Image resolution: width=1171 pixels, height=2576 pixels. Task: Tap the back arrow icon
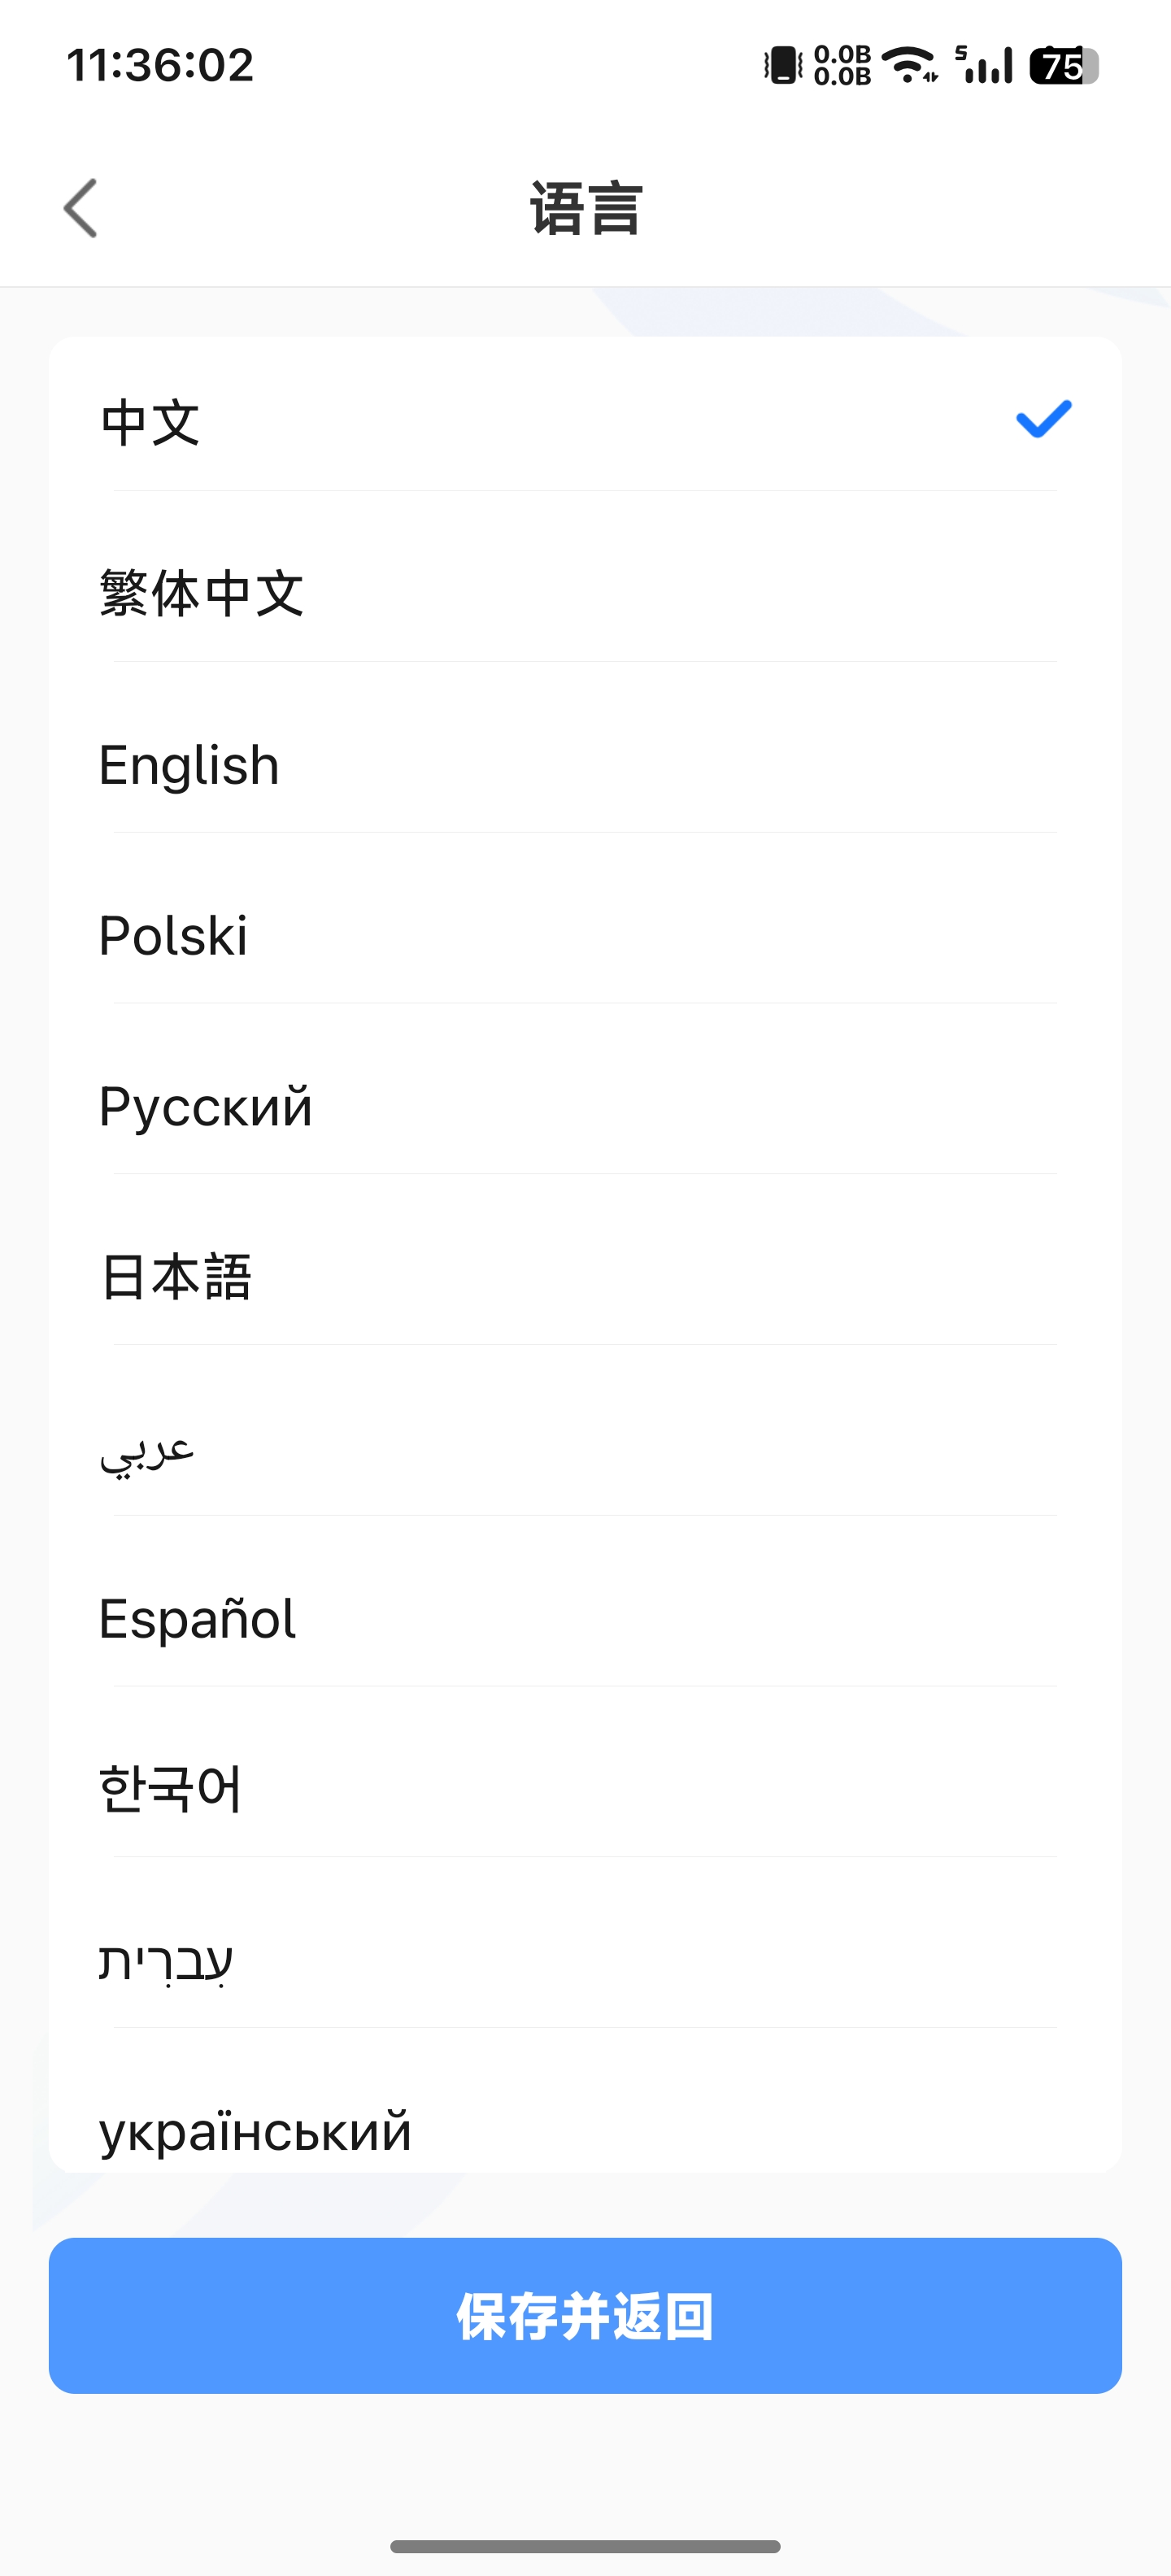click(81, 208)
